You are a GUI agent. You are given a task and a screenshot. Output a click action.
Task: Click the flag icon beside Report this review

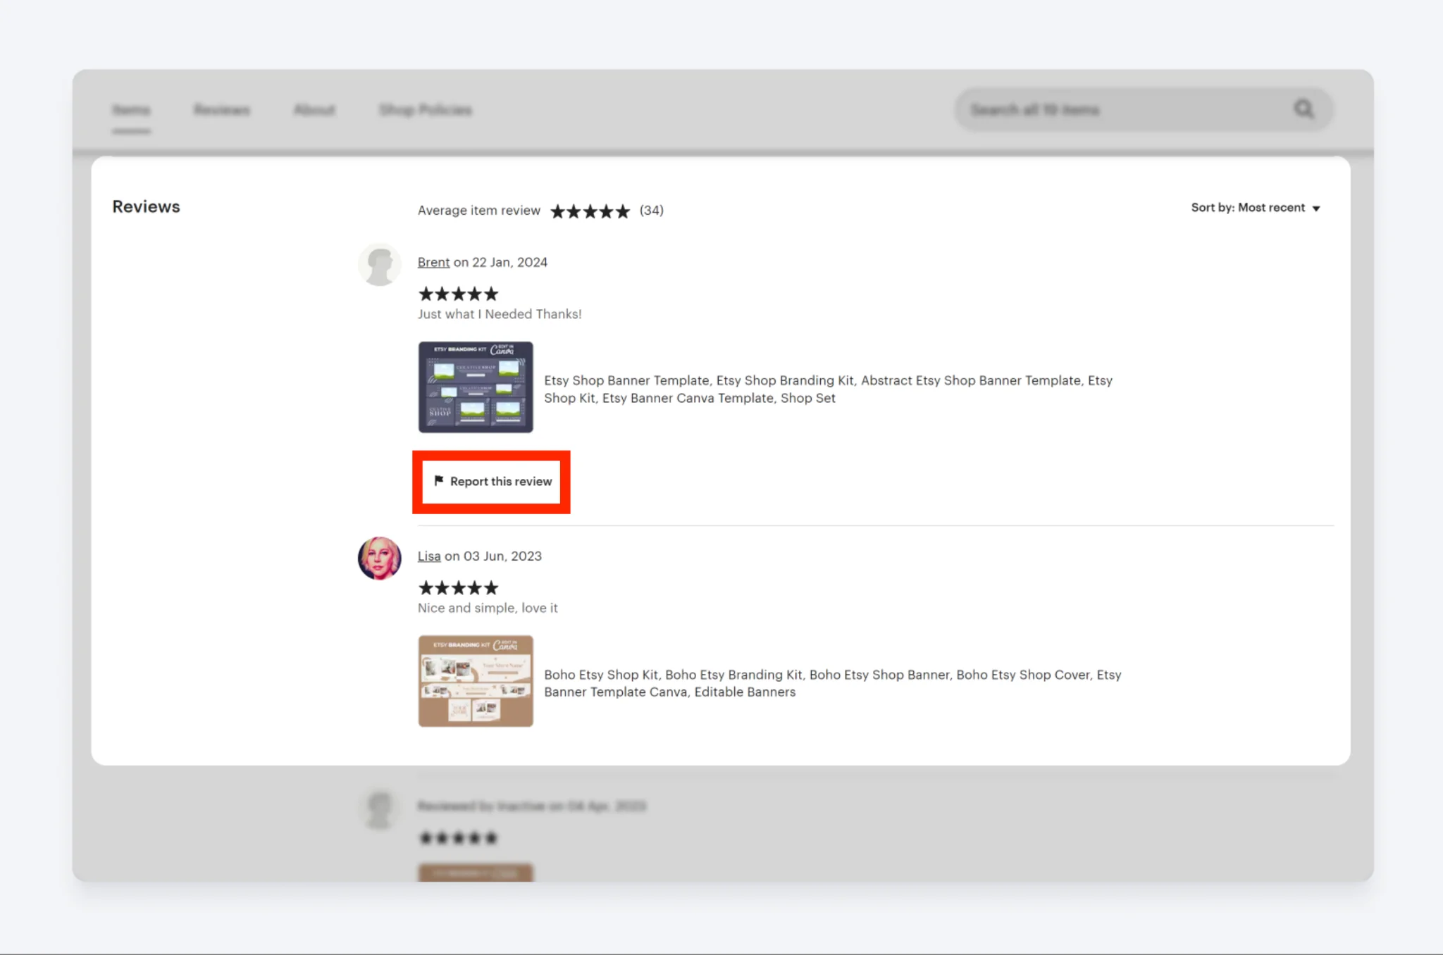pyautogui.click(x=439, y=481)
